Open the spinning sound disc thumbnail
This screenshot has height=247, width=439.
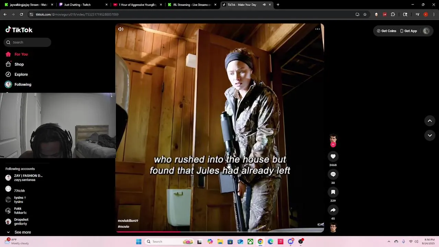tap(333, 227)
